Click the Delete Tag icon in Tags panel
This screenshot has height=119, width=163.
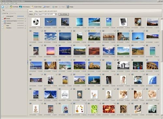tap(10, 13)
